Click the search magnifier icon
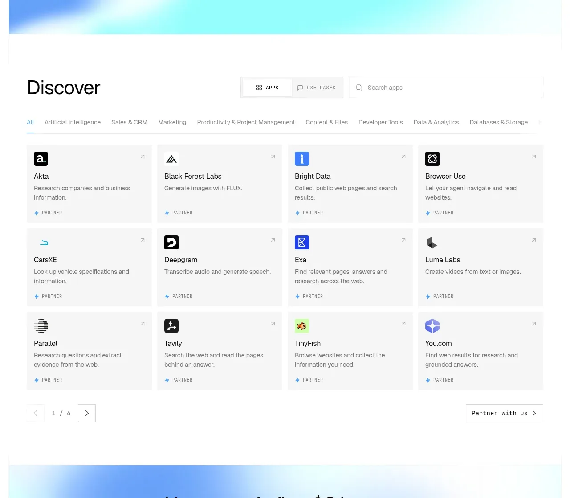 click(359, 88)
